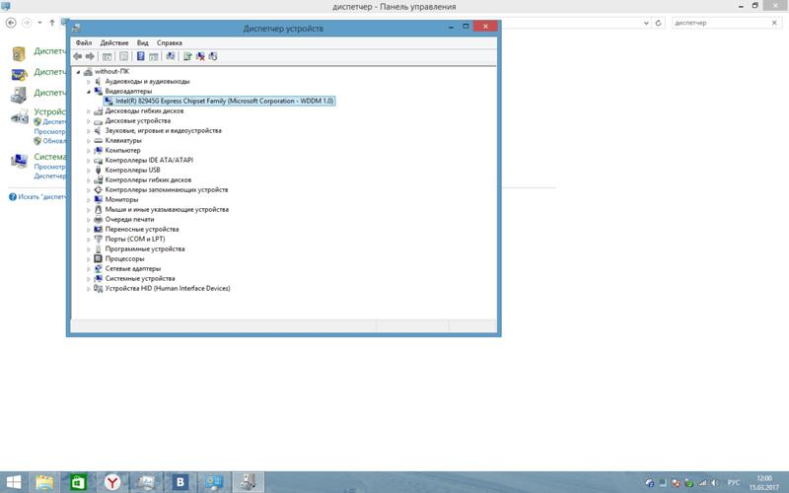The image size is (789, 493).
Task: Click search field containing диспетчер in Control Panel
Action: pyautogui.click(x=720, y=23)
